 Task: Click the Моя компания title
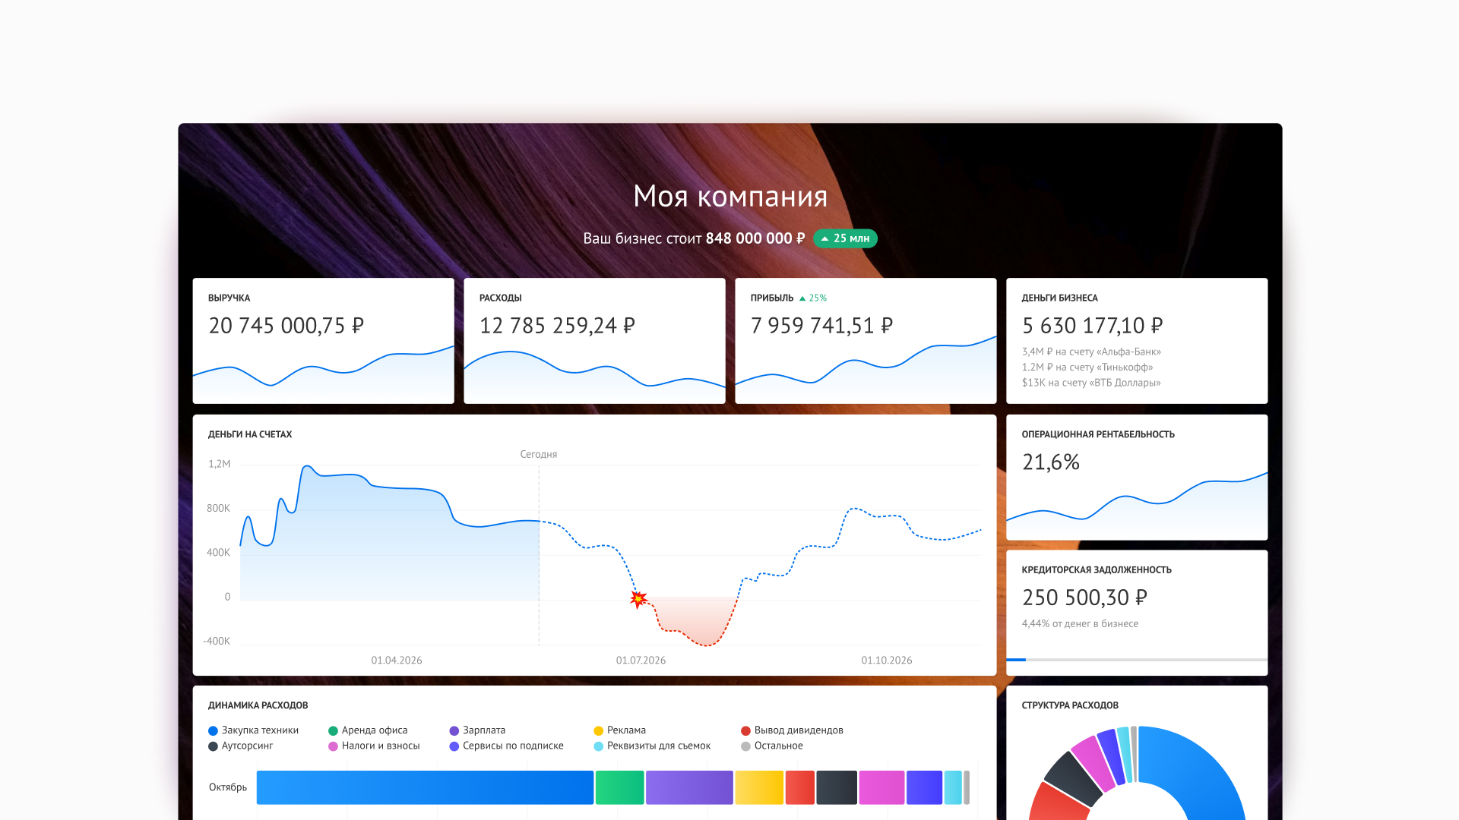(730, 197)
